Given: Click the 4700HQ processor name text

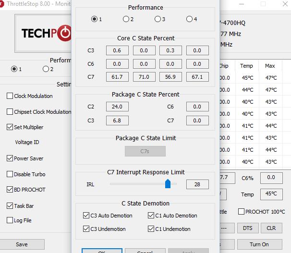Looking at the screenshot, I should coord(232,23).
